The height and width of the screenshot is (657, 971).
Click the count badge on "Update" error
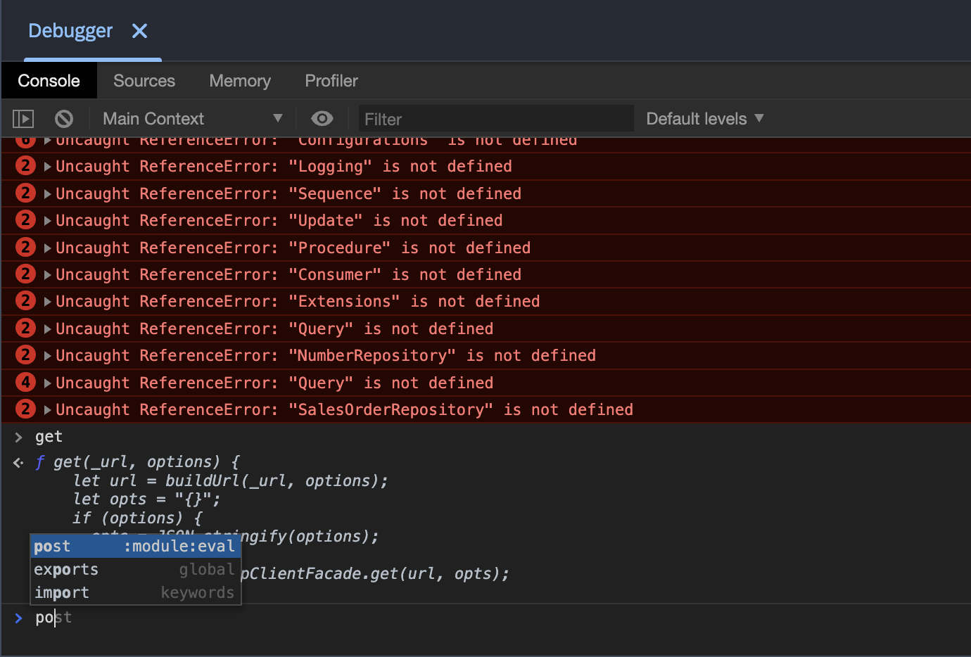pyautogui.click(x=25, y=220)
